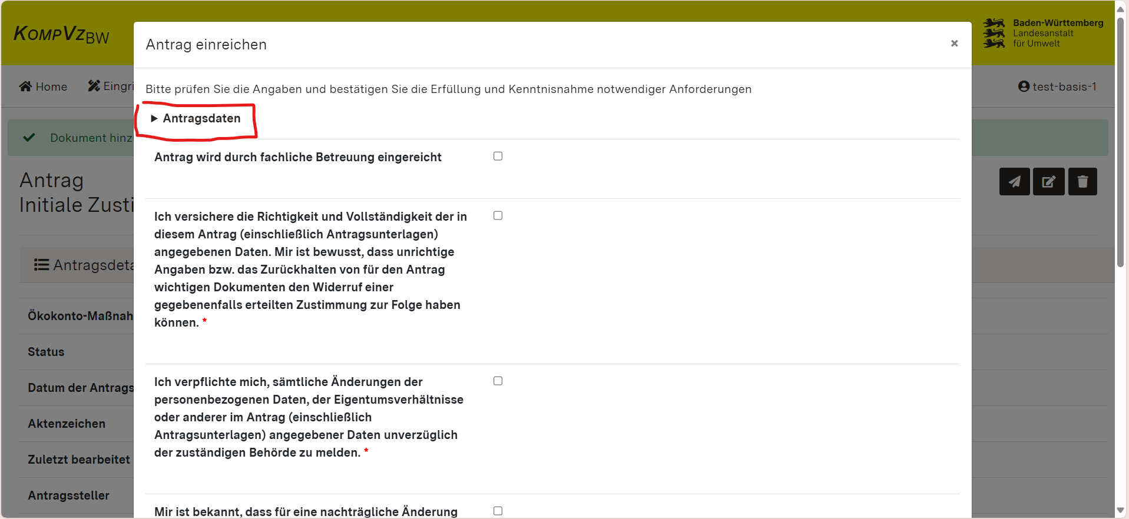Click the test-basis-1 user name
The height and width of the screenshot is (519, 1129).
1064,86
